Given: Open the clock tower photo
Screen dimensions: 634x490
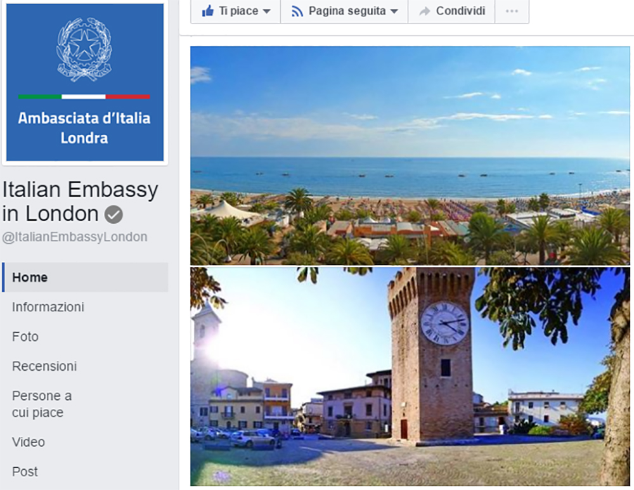Looking at the screenshot, I should pos(410,377).
